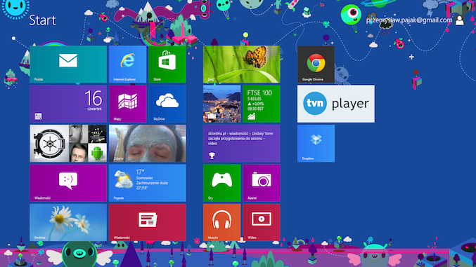476x267 pixels.
Task: Open the Muzyka music tile
Action: [x=221, y=223]
